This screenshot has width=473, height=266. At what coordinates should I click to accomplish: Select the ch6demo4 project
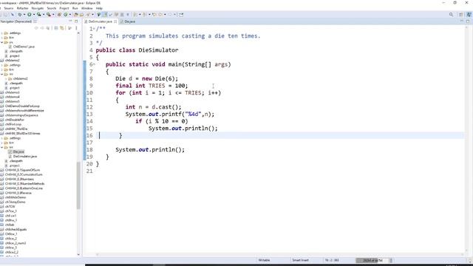(x=13, y=97)
